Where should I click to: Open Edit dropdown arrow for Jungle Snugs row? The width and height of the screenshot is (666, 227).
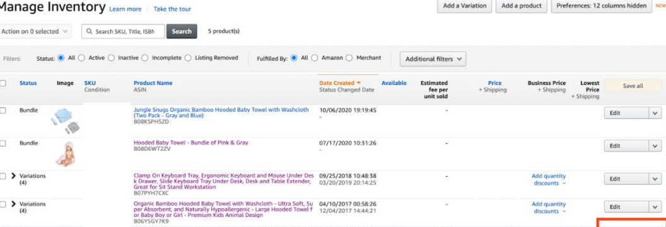(655, 113)
